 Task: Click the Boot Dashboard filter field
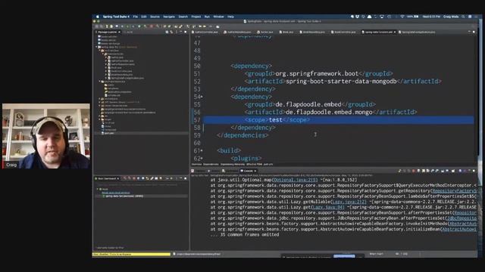pyautogui.click(x=141, y=184)
